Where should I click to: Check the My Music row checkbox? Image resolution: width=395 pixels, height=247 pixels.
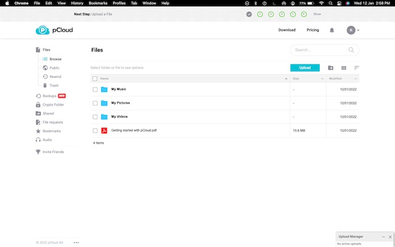point(95,90)
